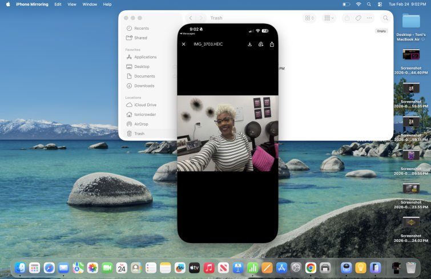Click the Tags icon in the Finder toolbar
The width and height of the screenshot is (431, 279).
click(358, 18)
